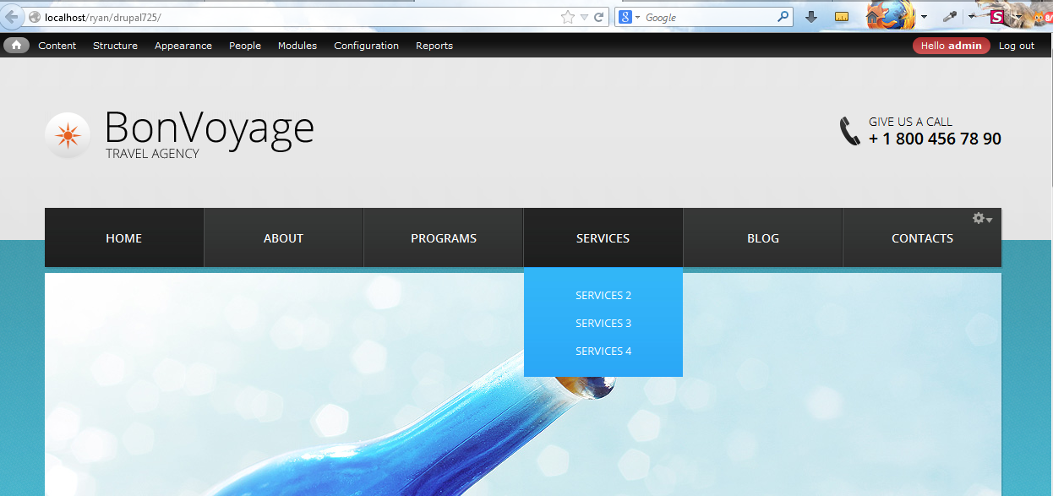Click the browser home icon
The image size is (1053, 496).
click(x=873, y=17)
